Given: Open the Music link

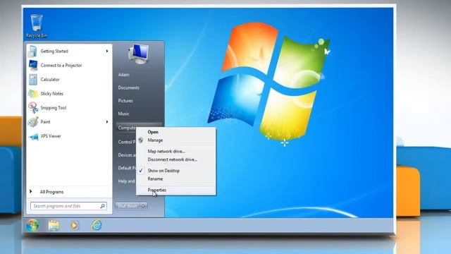Looking at the screenshot, I should click(124, 114).
